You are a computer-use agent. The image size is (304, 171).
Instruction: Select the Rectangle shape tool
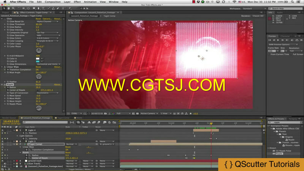(x=34, y=8)
